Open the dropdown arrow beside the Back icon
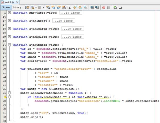Screen dimensions: 160x123 36,7
